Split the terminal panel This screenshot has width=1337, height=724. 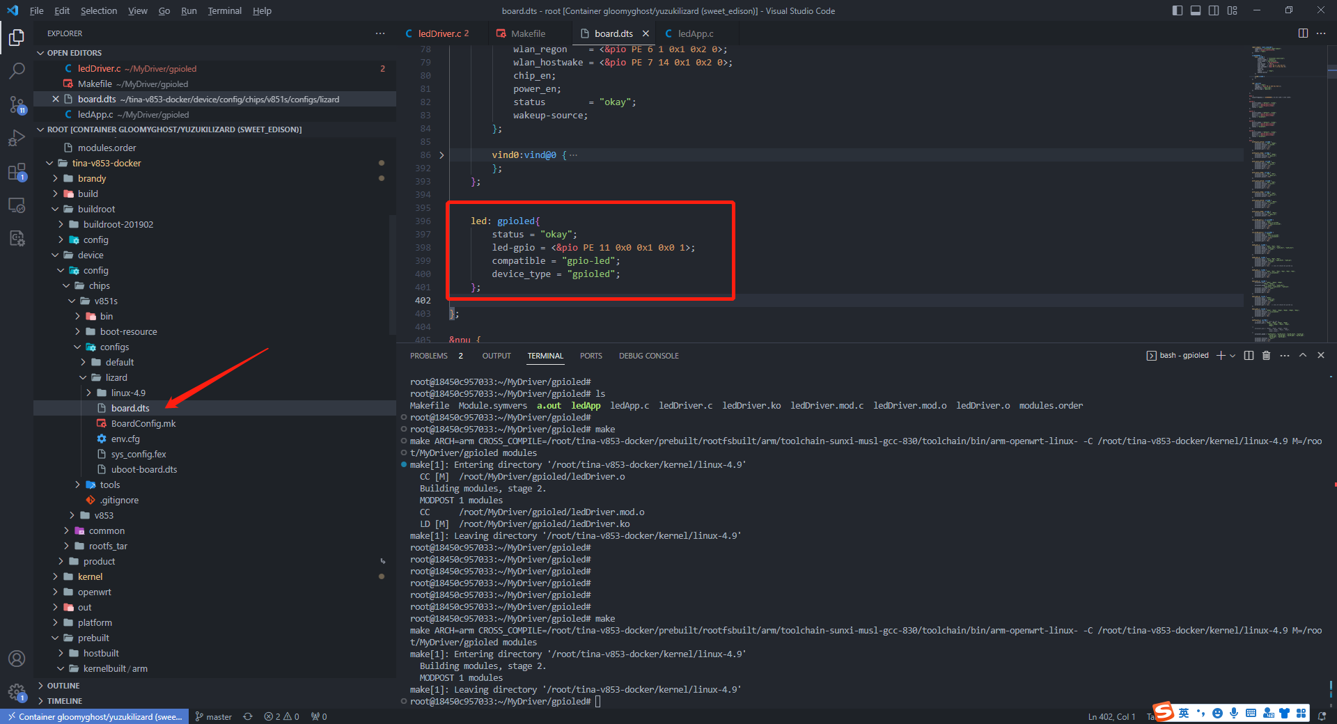1249,355
